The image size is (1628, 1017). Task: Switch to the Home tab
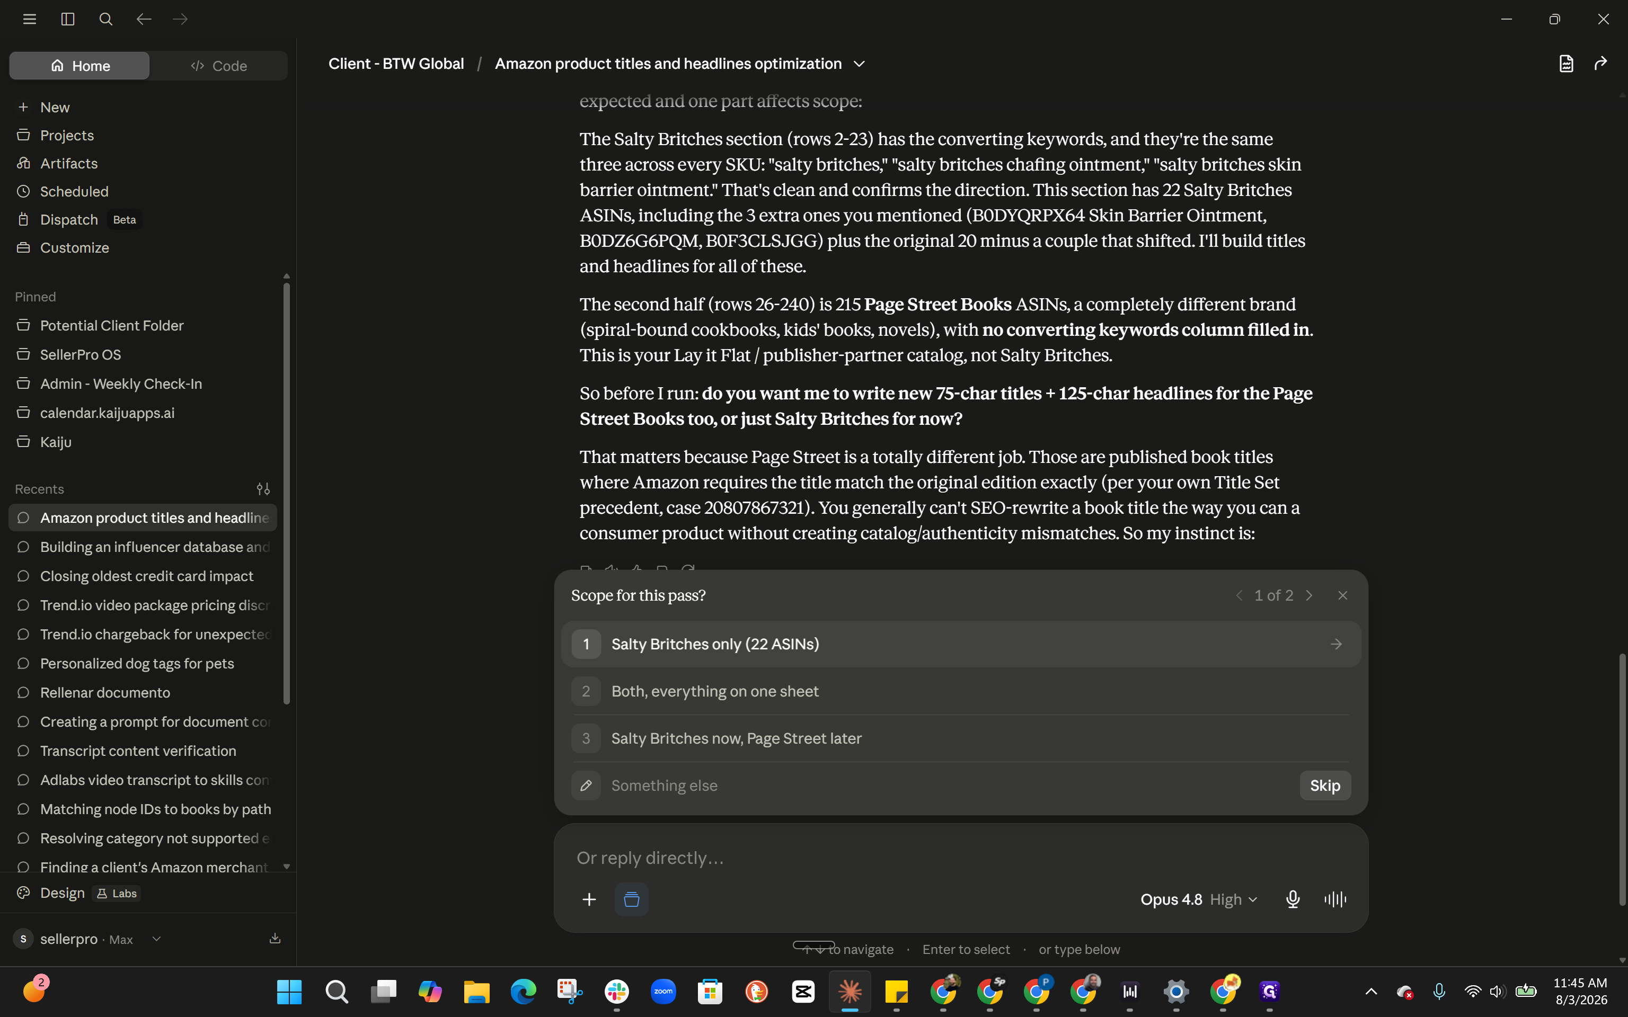tap(79, 66)
